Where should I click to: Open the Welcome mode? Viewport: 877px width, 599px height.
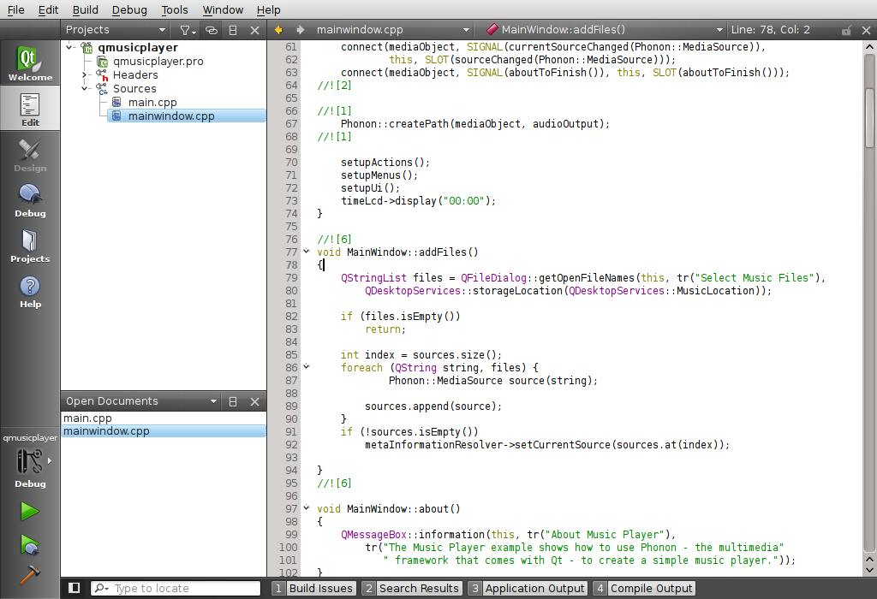pyautogui.click(x=30, y=62)
